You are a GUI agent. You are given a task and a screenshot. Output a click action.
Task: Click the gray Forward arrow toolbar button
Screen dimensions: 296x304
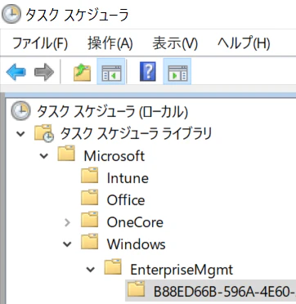tap(44, 72)
